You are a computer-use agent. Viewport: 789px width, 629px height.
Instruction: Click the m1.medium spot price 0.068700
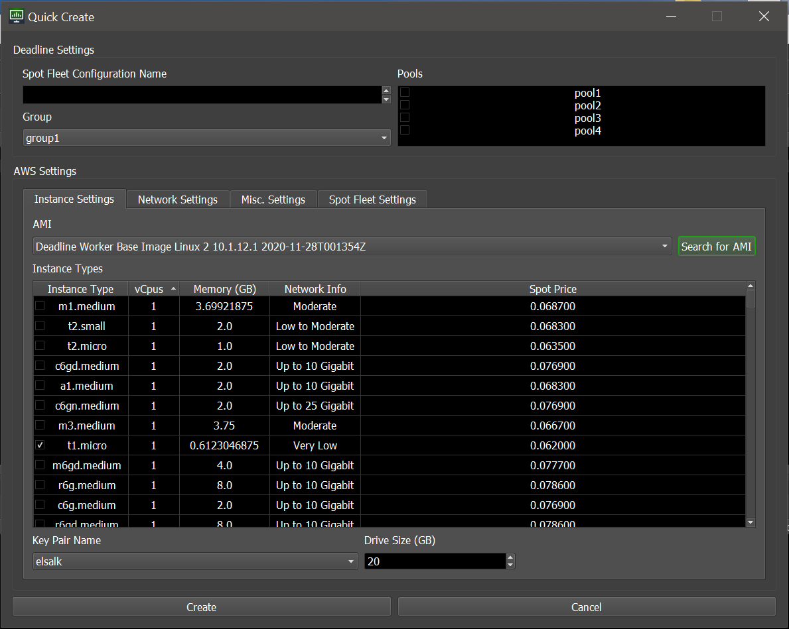(553, 306)
